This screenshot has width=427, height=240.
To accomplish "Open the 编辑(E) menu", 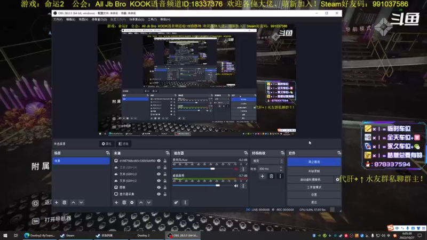I will [70, 20].
